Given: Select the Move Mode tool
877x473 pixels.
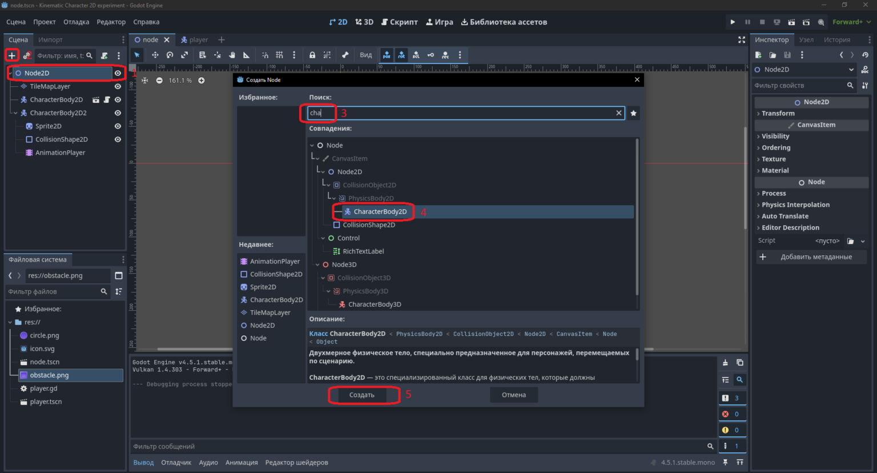Looking at the screenshot, I should [x=155, y=55].
